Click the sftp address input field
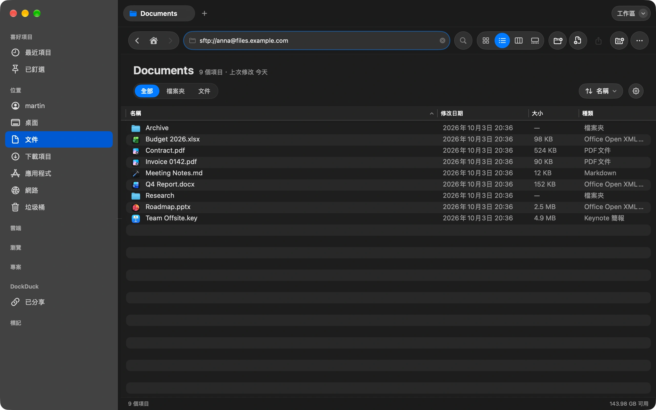656x410 pixels. click(317, 41)
